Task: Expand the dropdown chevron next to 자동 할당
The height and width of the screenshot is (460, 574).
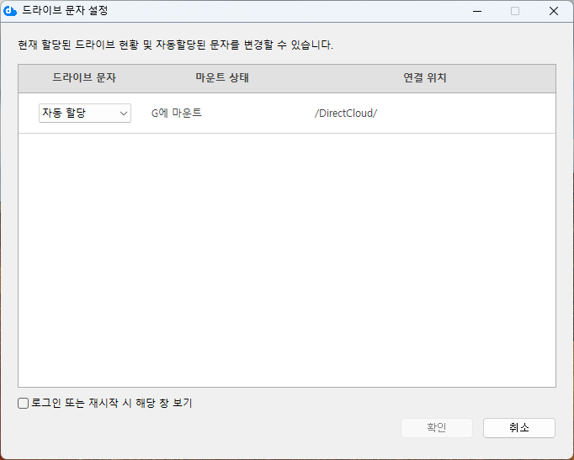Action: click(x=123, y=113)
